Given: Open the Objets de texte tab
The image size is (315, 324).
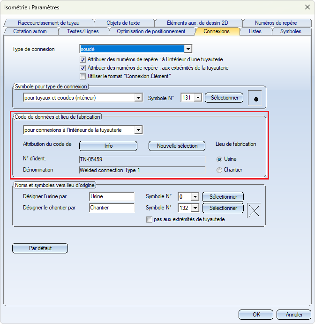Looking at the screenshot, I should (x=123, y=23).
